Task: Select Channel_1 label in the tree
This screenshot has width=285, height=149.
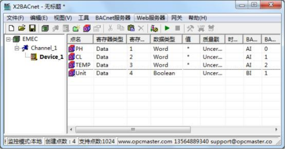Action: coord(44,48)
